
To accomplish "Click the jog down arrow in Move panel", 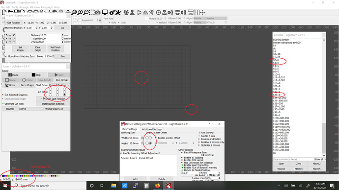I will click(10, 42).
